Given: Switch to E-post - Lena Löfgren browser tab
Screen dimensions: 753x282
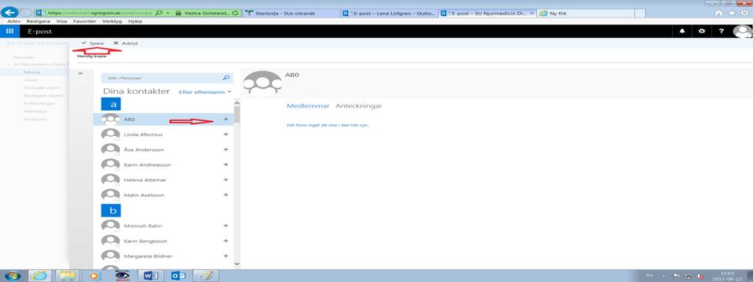Looking at the screenshot, I should [390, 13].
